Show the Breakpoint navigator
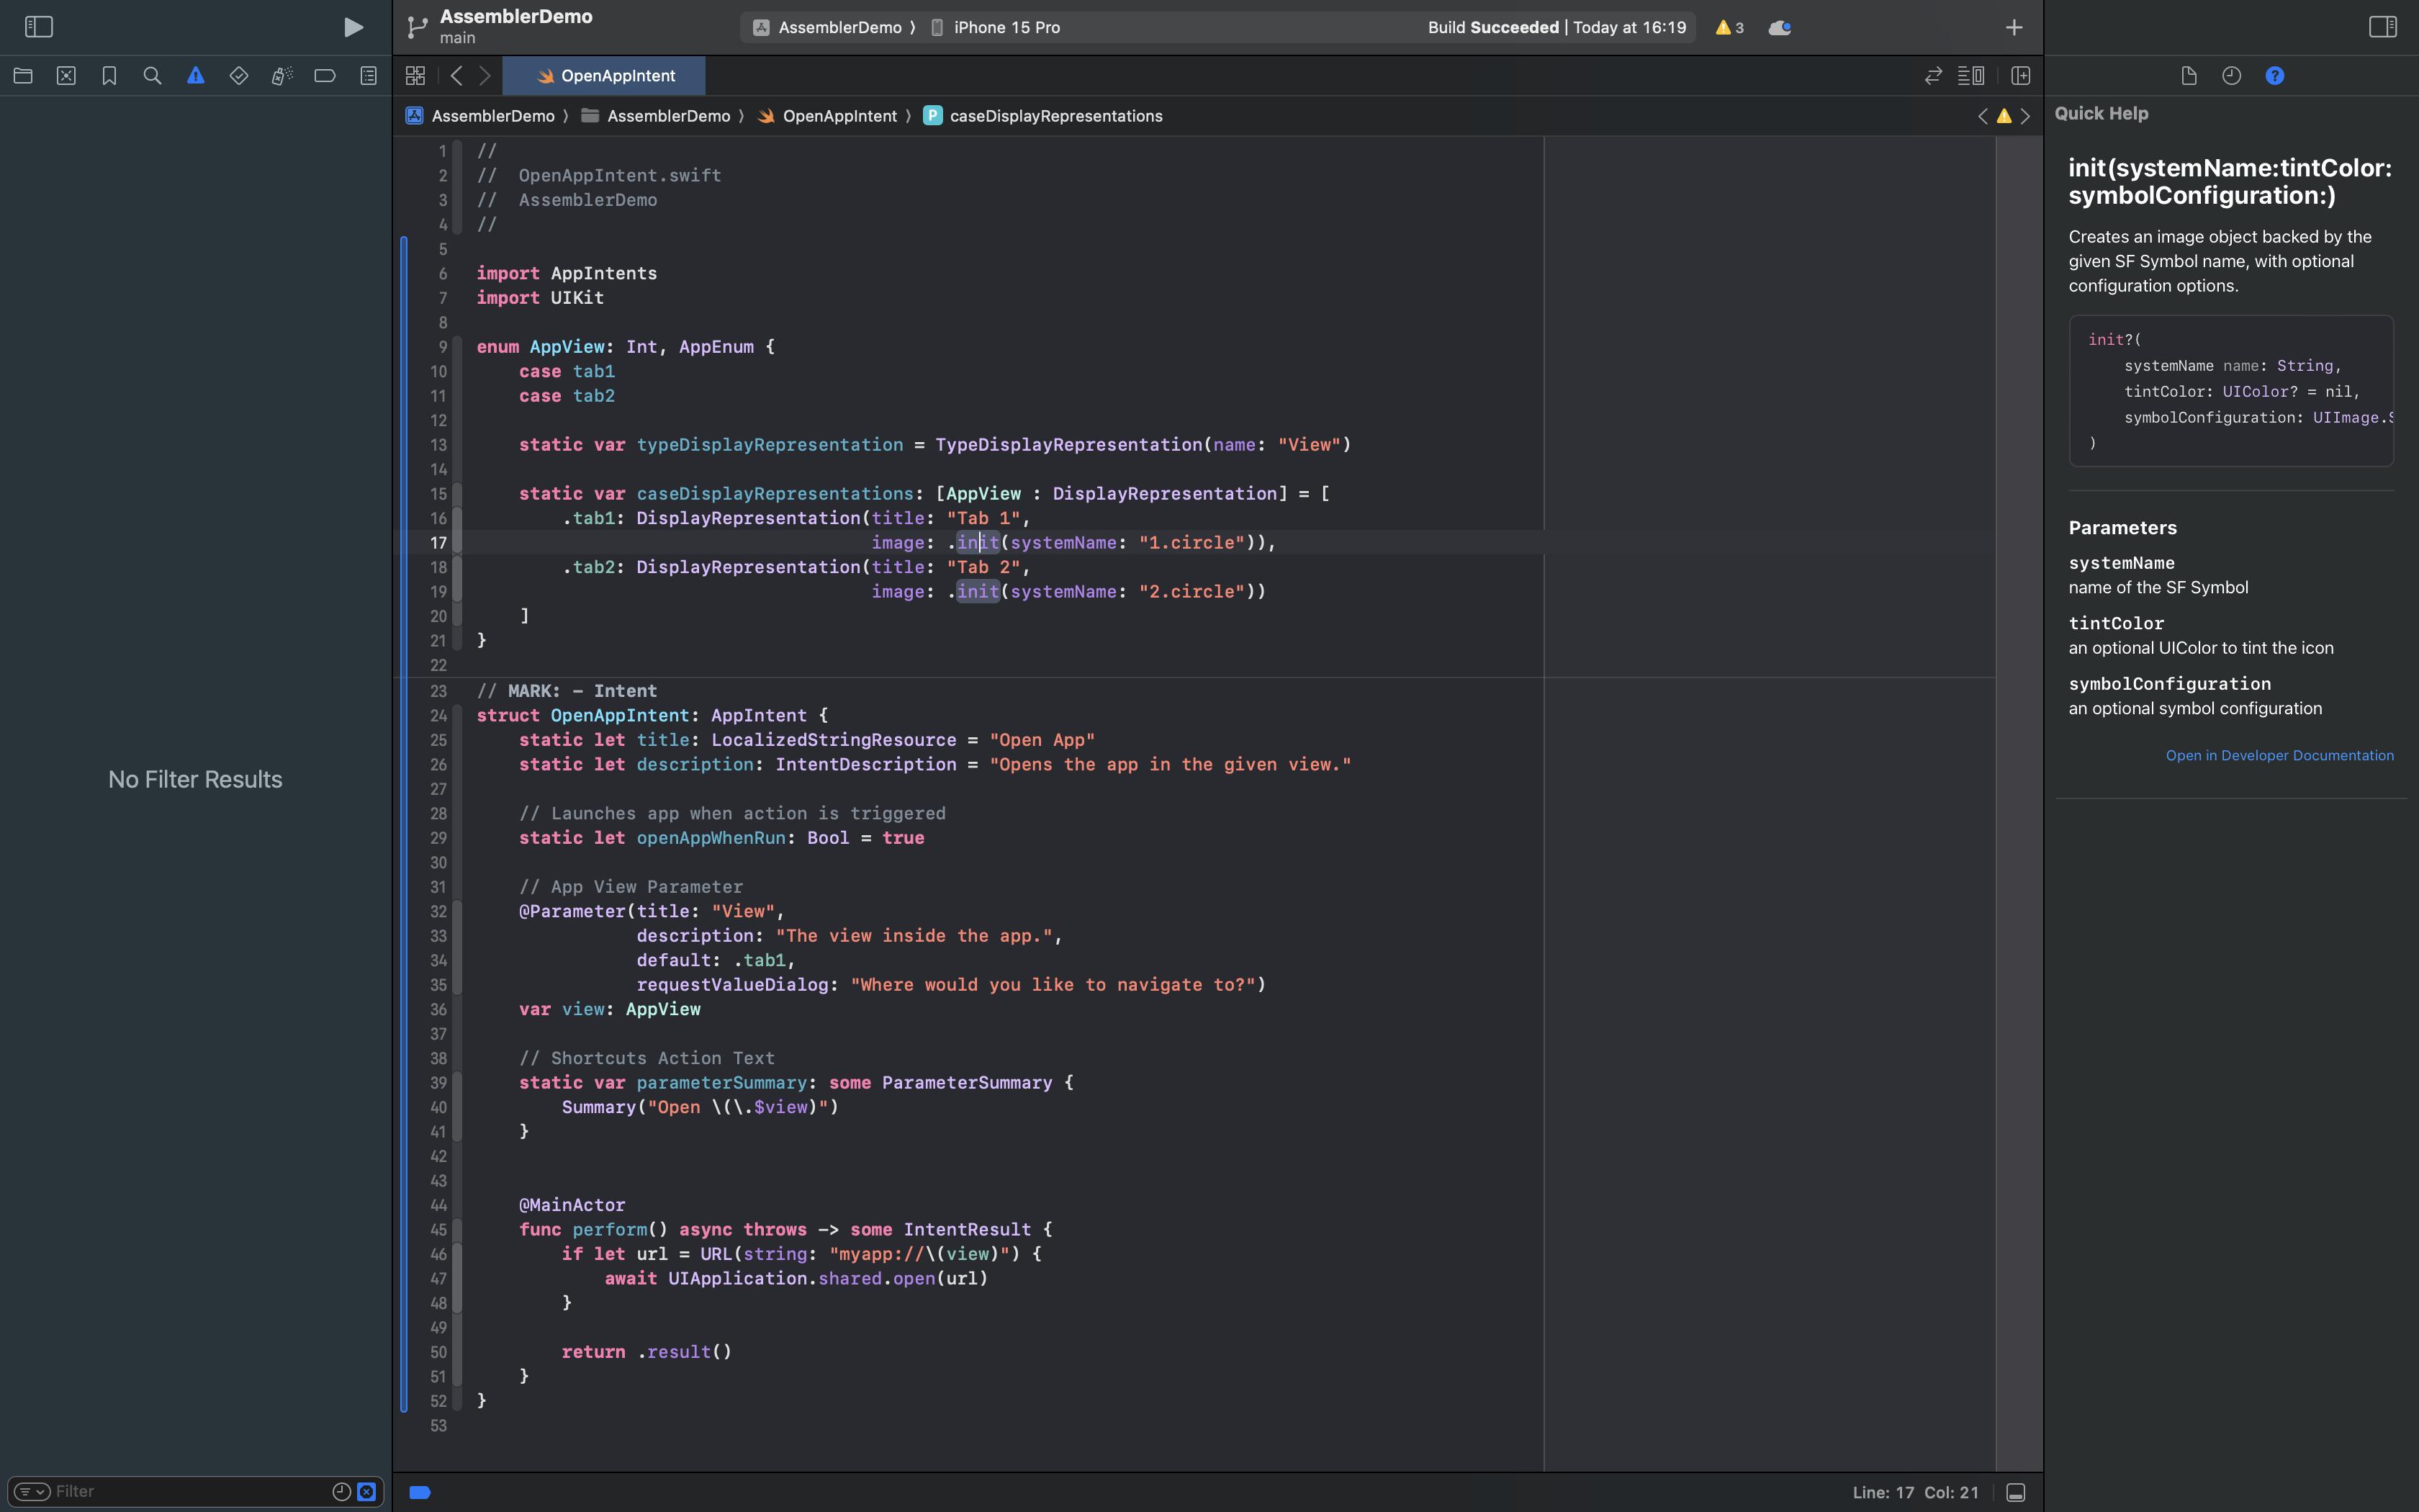Viewport: 2419px width, 1512px height. pos(325,76)
